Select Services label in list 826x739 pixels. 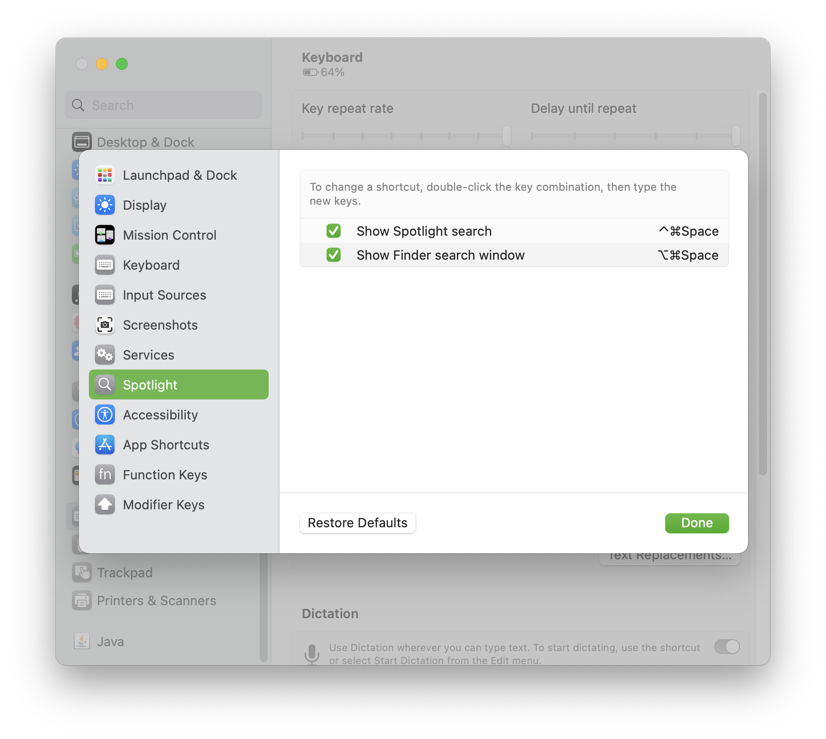(148, 355)
